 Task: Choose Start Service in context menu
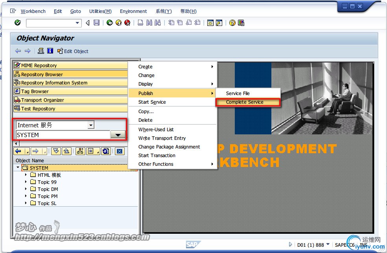172,102
